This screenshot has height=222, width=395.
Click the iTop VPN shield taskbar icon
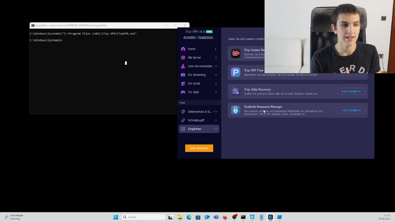point(270,217)
